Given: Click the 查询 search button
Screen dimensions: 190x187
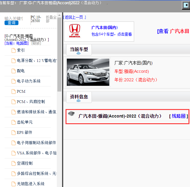Looking at the screenshot, I should (11, 23).
